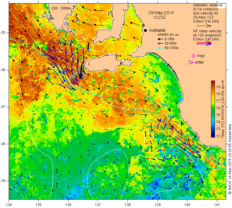232x208 pixels.
Task: Click the magenta drifter chevron symbol
Action: 191,62
